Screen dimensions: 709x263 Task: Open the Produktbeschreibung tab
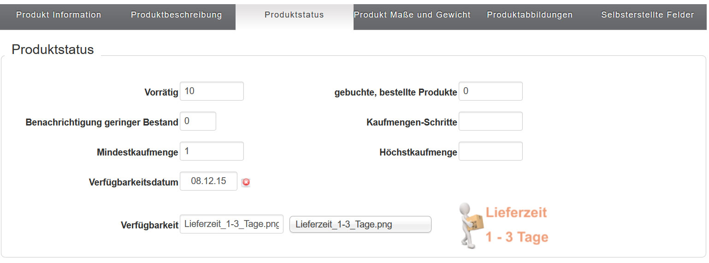tap(176, 15)
